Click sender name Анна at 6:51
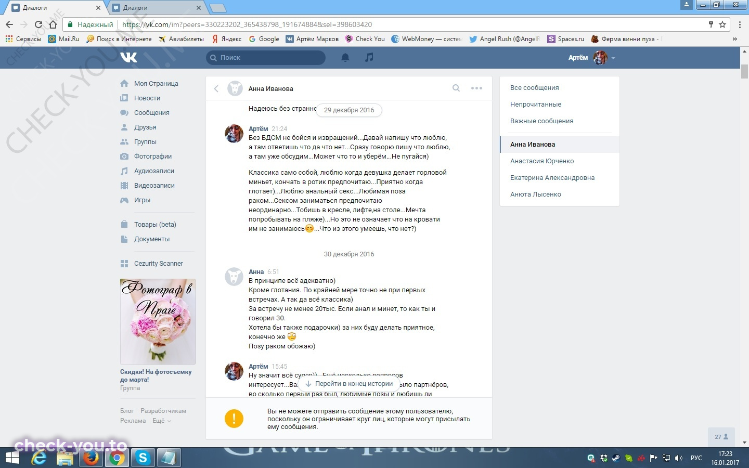 (256, 271)
